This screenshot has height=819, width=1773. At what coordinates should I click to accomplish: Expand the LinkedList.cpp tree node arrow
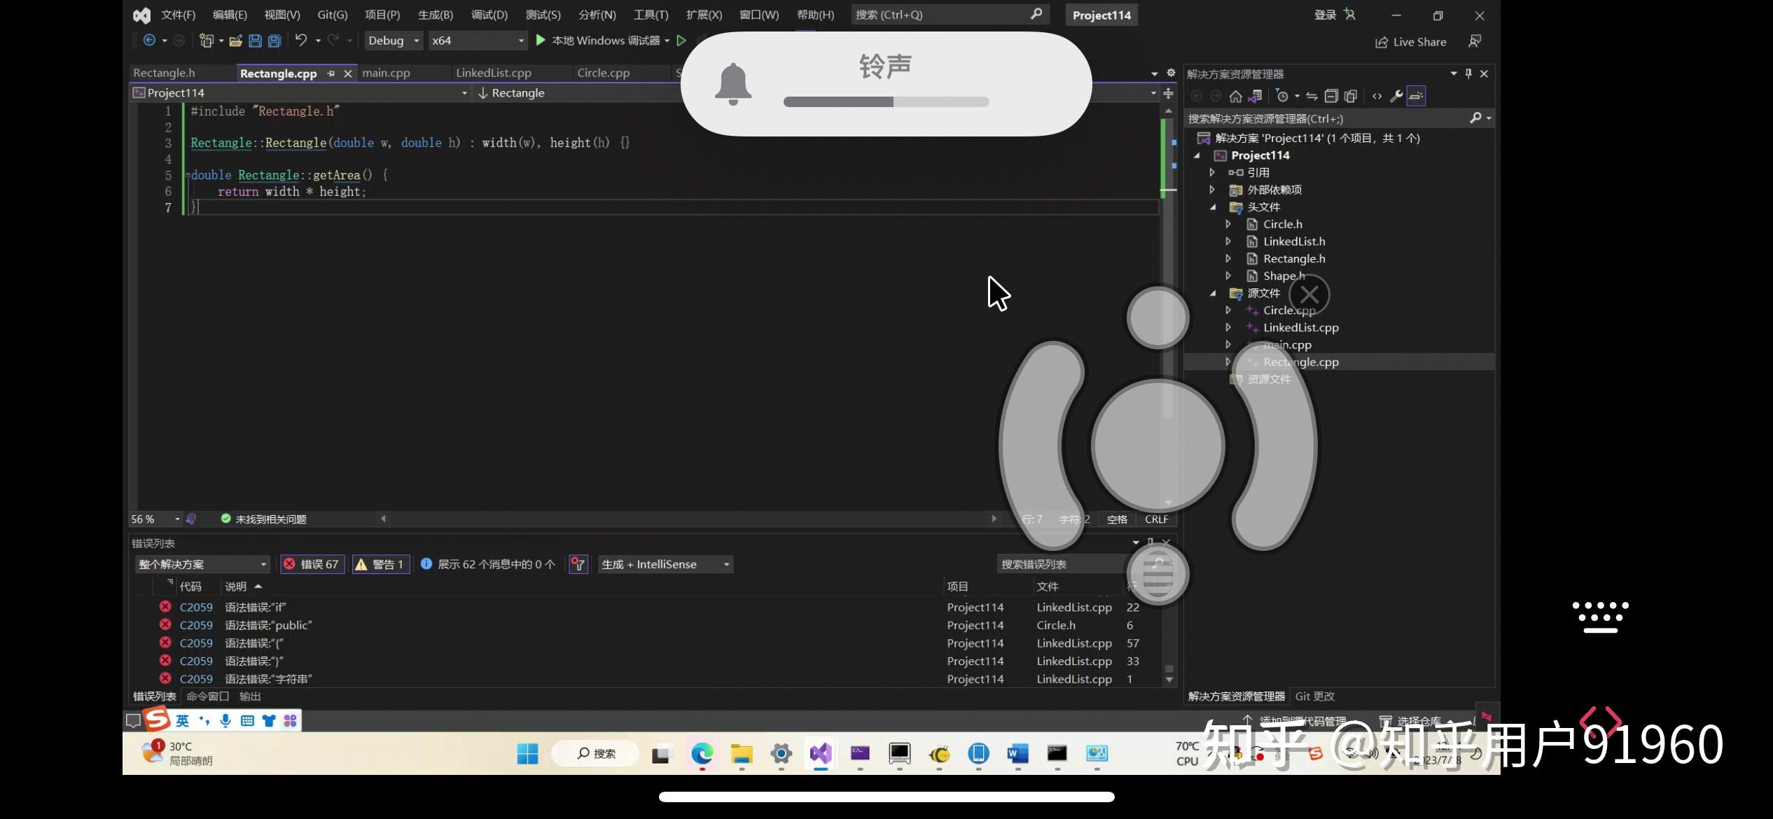[1228, 328]
